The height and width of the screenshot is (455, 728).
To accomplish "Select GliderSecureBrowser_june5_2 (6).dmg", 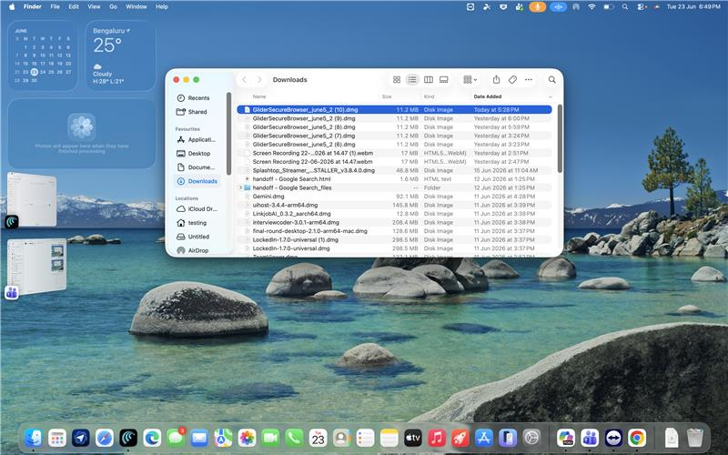I will [394, 145].
